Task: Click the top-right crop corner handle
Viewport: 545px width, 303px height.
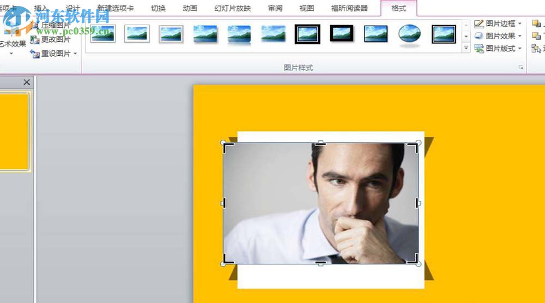Action: pyautogui.click(x=413, y=147)
